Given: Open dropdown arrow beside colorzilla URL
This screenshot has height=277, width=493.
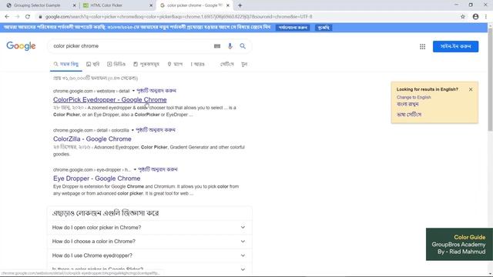Looking at the screenshot, I should tap(132, 130).
